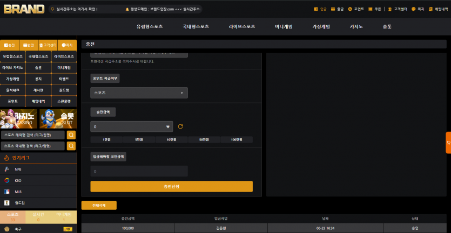Open the 슬롯 SLOT banner thumbnail
The width and height of the screenshot is (451, 233).
tap(58, 118)
